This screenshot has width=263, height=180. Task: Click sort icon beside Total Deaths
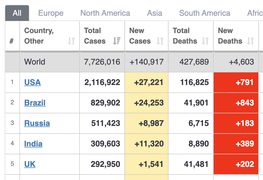205,41
